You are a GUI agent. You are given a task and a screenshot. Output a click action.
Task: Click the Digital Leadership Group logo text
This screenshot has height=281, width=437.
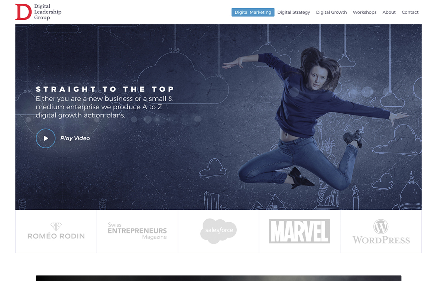coord(48,12)
